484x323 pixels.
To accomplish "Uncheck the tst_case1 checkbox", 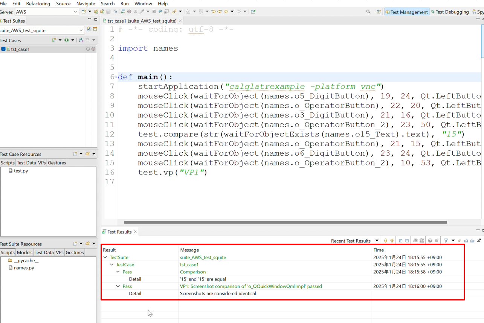I will click(x=3, y=49).
